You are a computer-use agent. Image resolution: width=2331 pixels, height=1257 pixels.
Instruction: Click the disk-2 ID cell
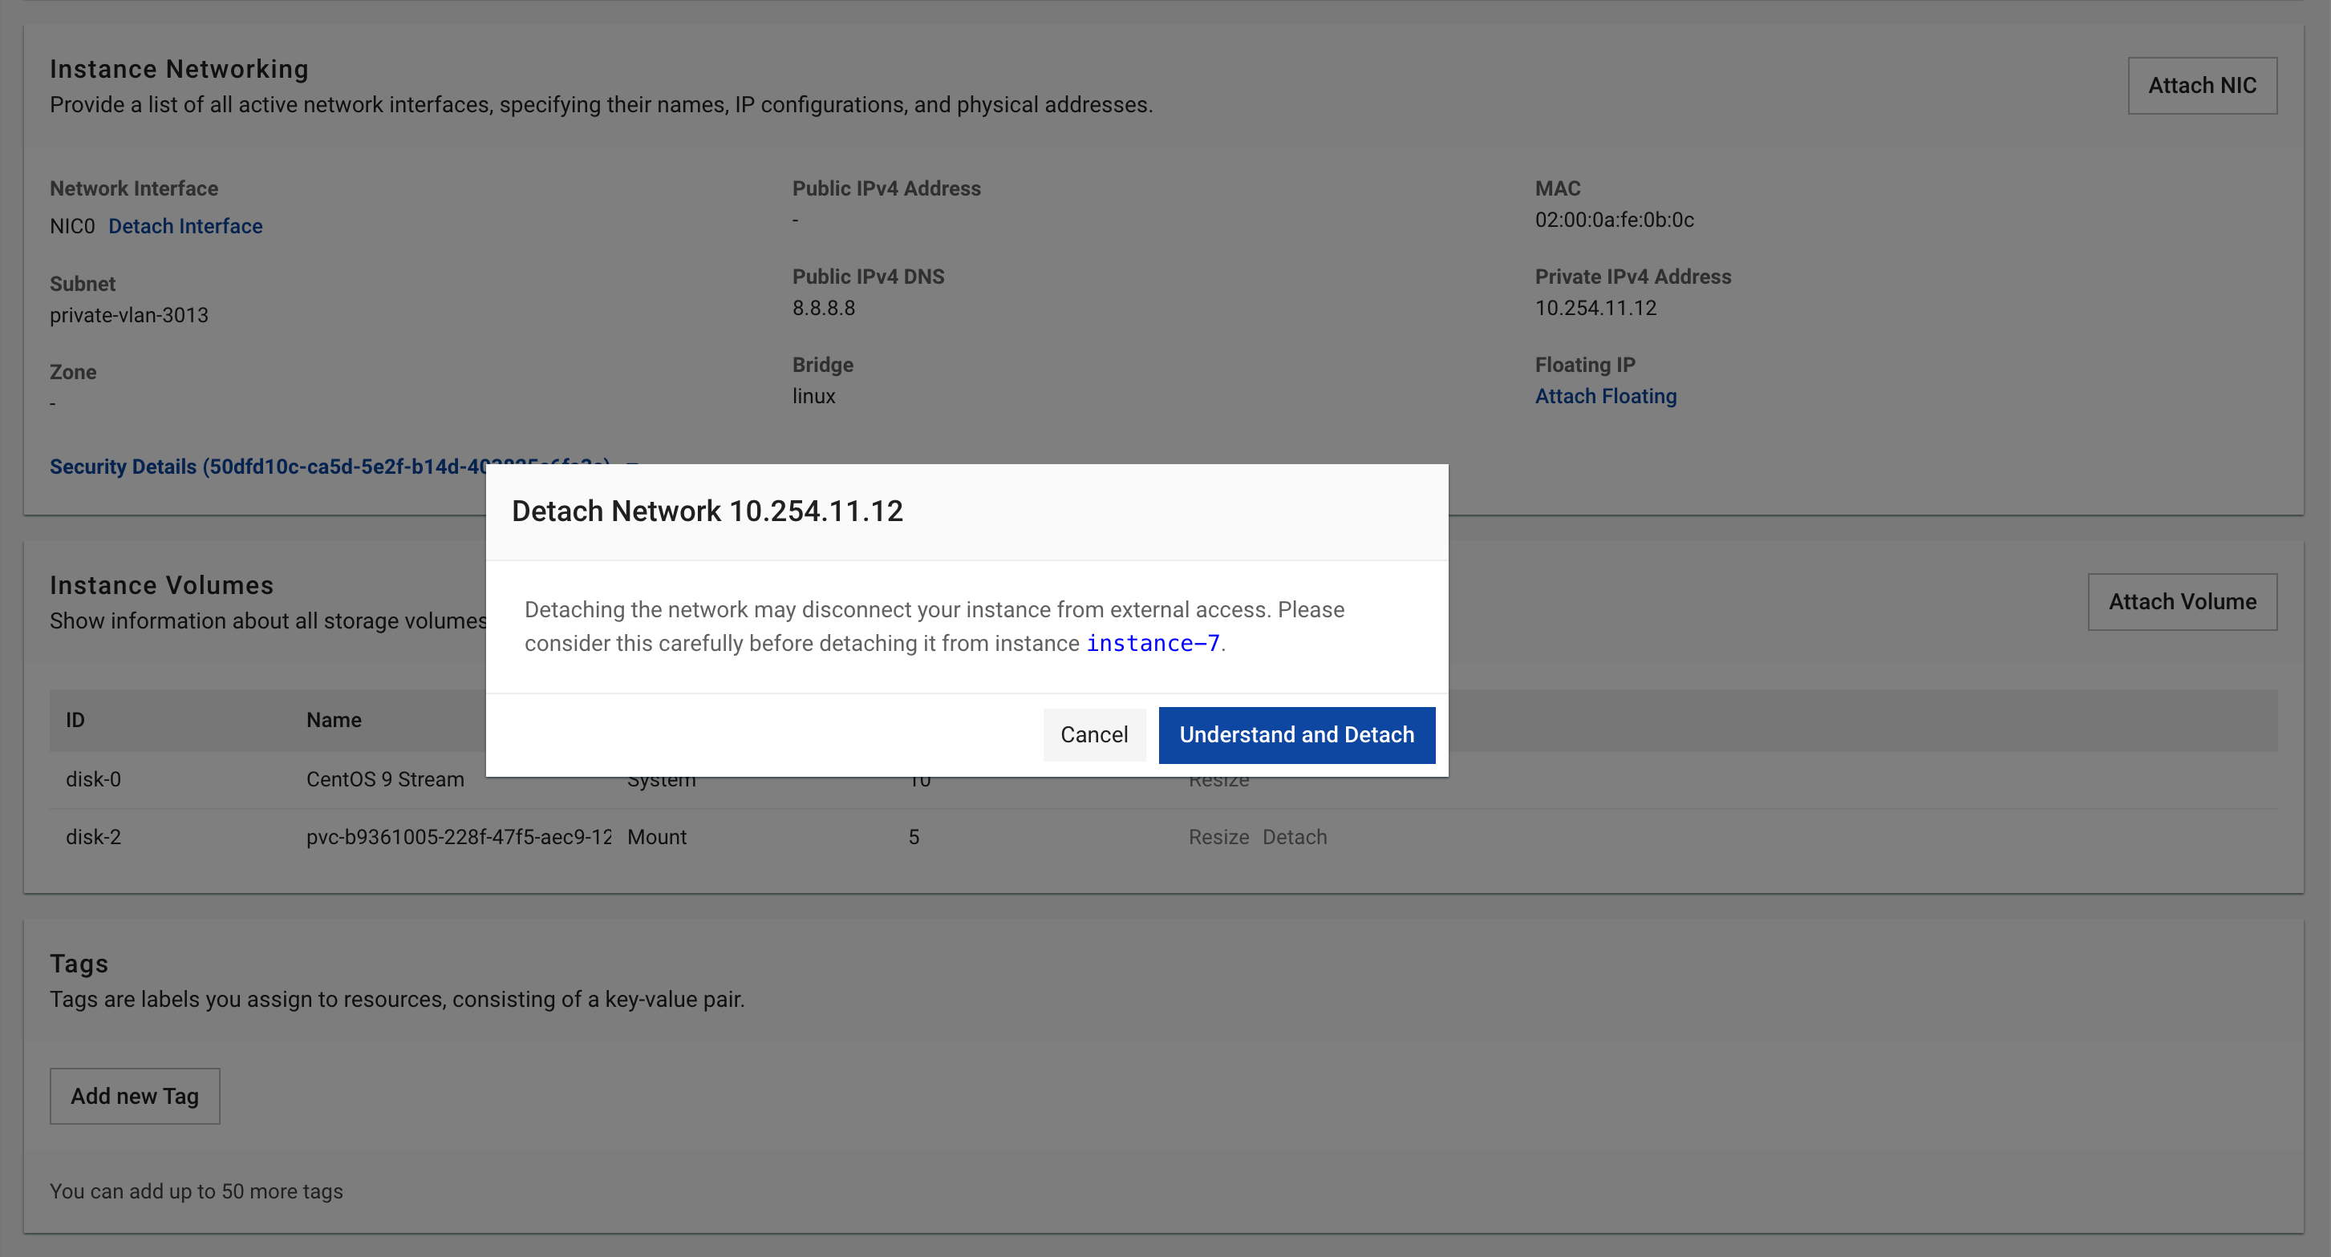[x=93, y=836]
